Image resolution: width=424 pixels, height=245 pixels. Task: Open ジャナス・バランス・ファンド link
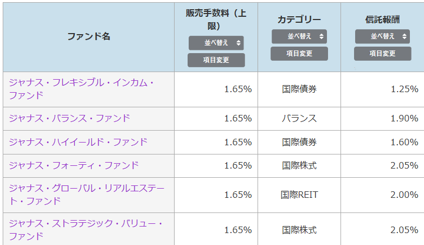[69, 119]
